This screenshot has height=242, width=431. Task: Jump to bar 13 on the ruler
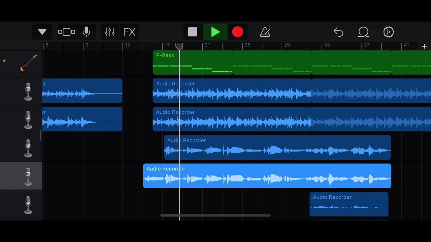(x=127, y=45)
